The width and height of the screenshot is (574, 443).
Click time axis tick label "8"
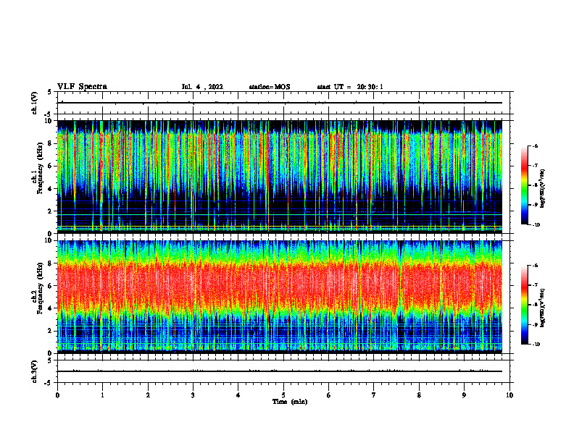419,395
